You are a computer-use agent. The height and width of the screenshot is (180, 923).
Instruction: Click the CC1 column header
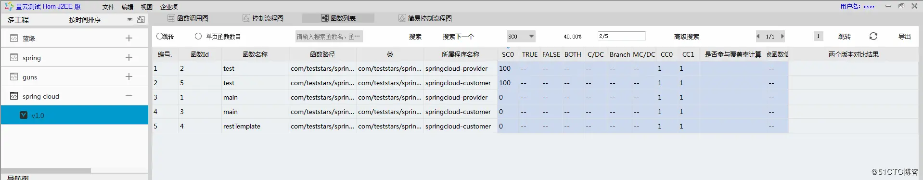click(x=688, y=54)
